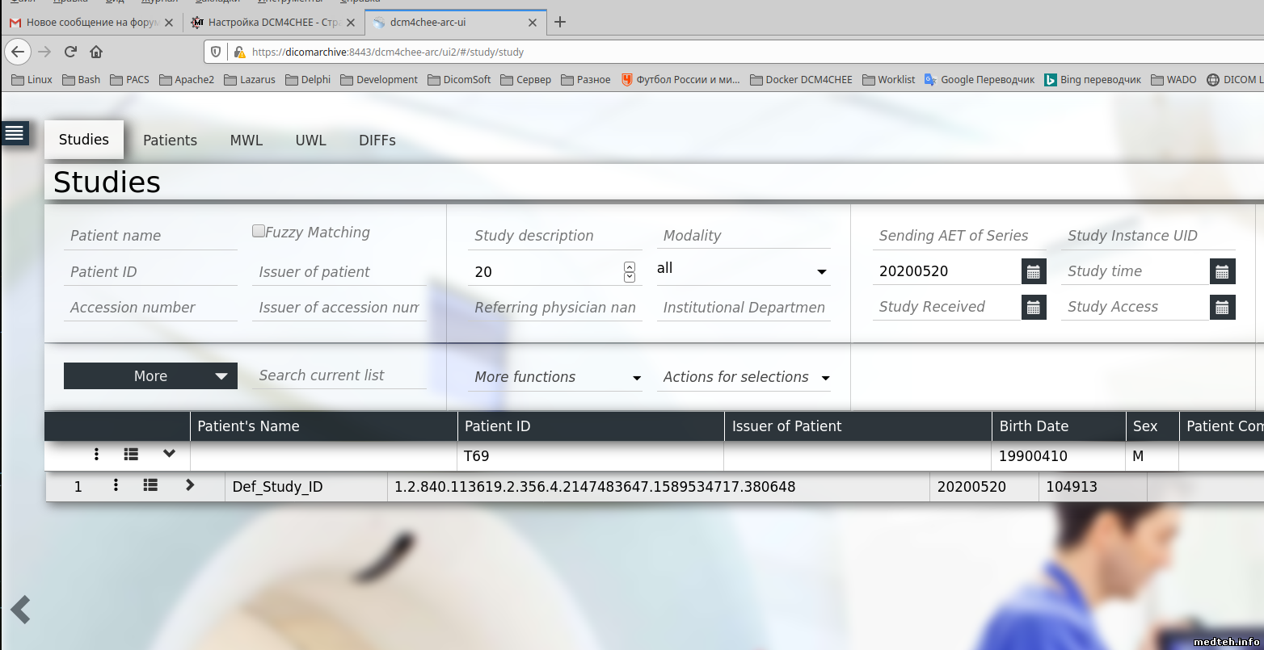The height and width of the screenshot is (650, 1264).
Task: Open calendar picker for study date 20200520
Action: pyautogui.click(x=1033, y=272)
